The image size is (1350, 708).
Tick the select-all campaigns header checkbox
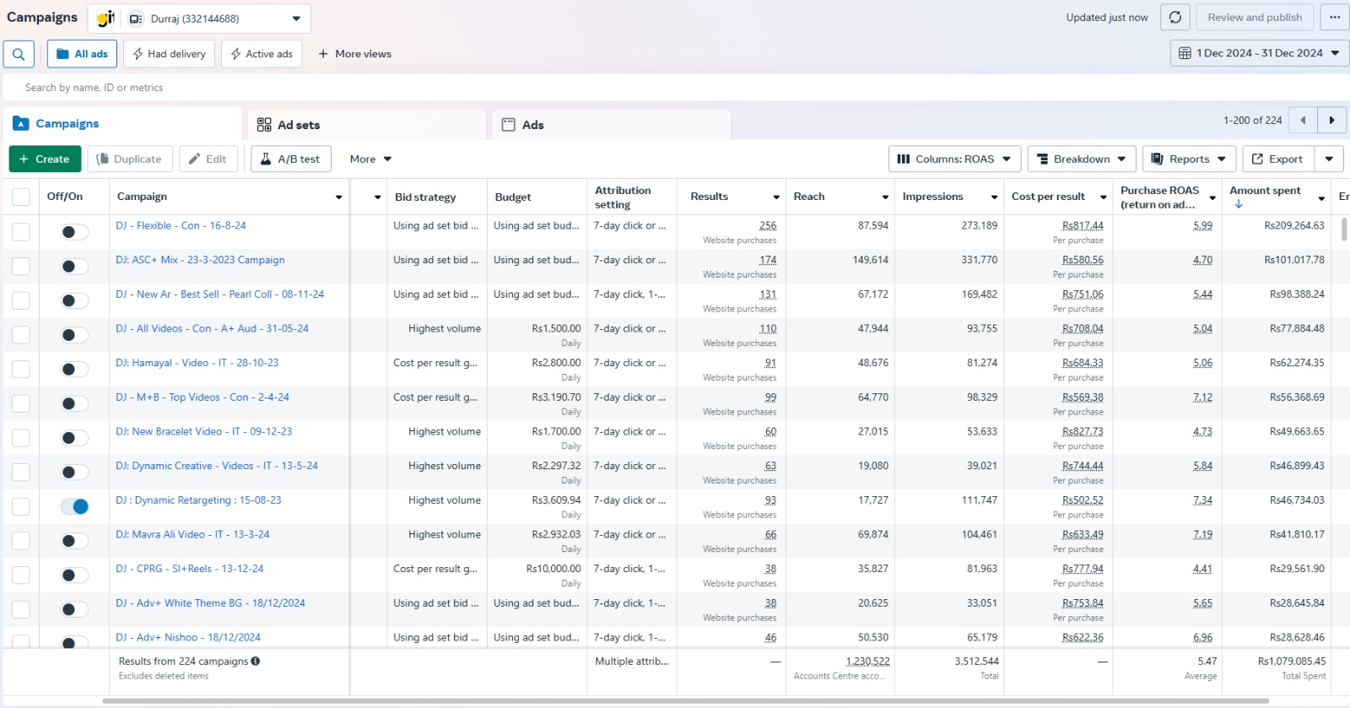[21, 197]
